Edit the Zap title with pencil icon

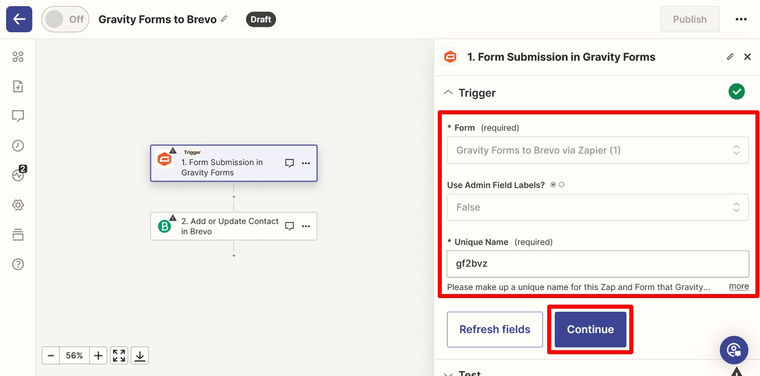(x=224, y=19)
